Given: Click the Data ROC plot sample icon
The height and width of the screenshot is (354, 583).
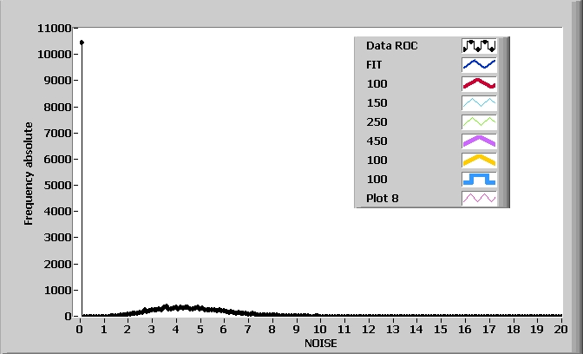Looking at the screenshot, I should [x=478, y=45].
